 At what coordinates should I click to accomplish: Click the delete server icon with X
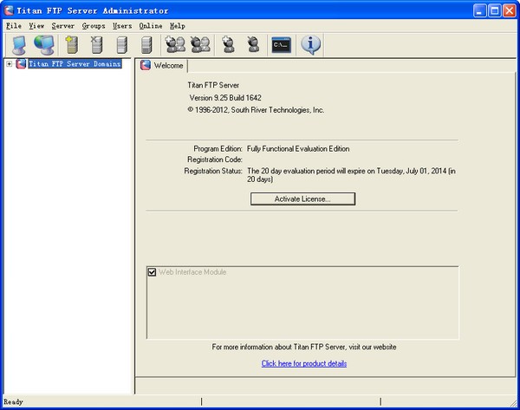coord(96,45)
